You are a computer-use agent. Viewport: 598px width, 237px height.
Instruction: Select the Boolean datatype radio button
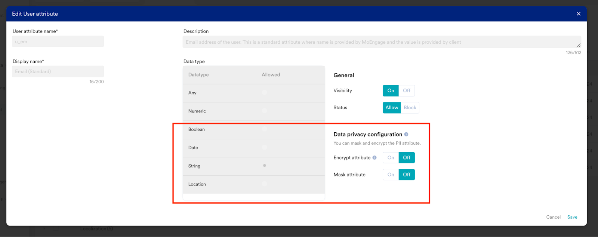(264, 129)
